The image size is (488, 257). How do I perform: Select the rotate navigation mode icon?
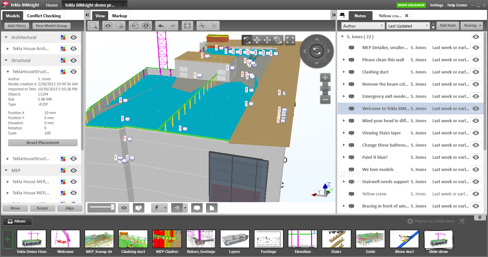[x=247, y=40]
